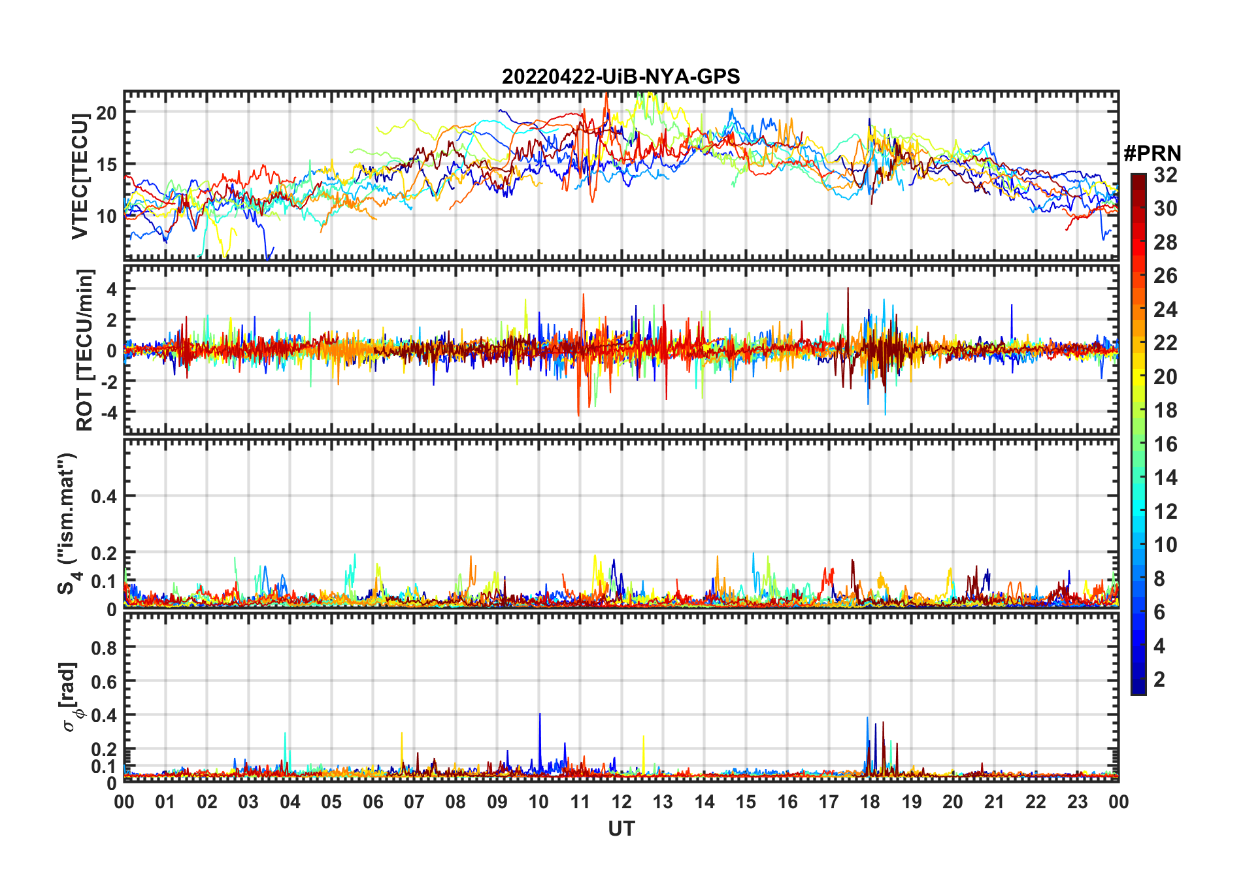
Task: Click the plot title 20220422-UiB-NYA-GPS
Action: pyautogui.click(x=621, y=76)
